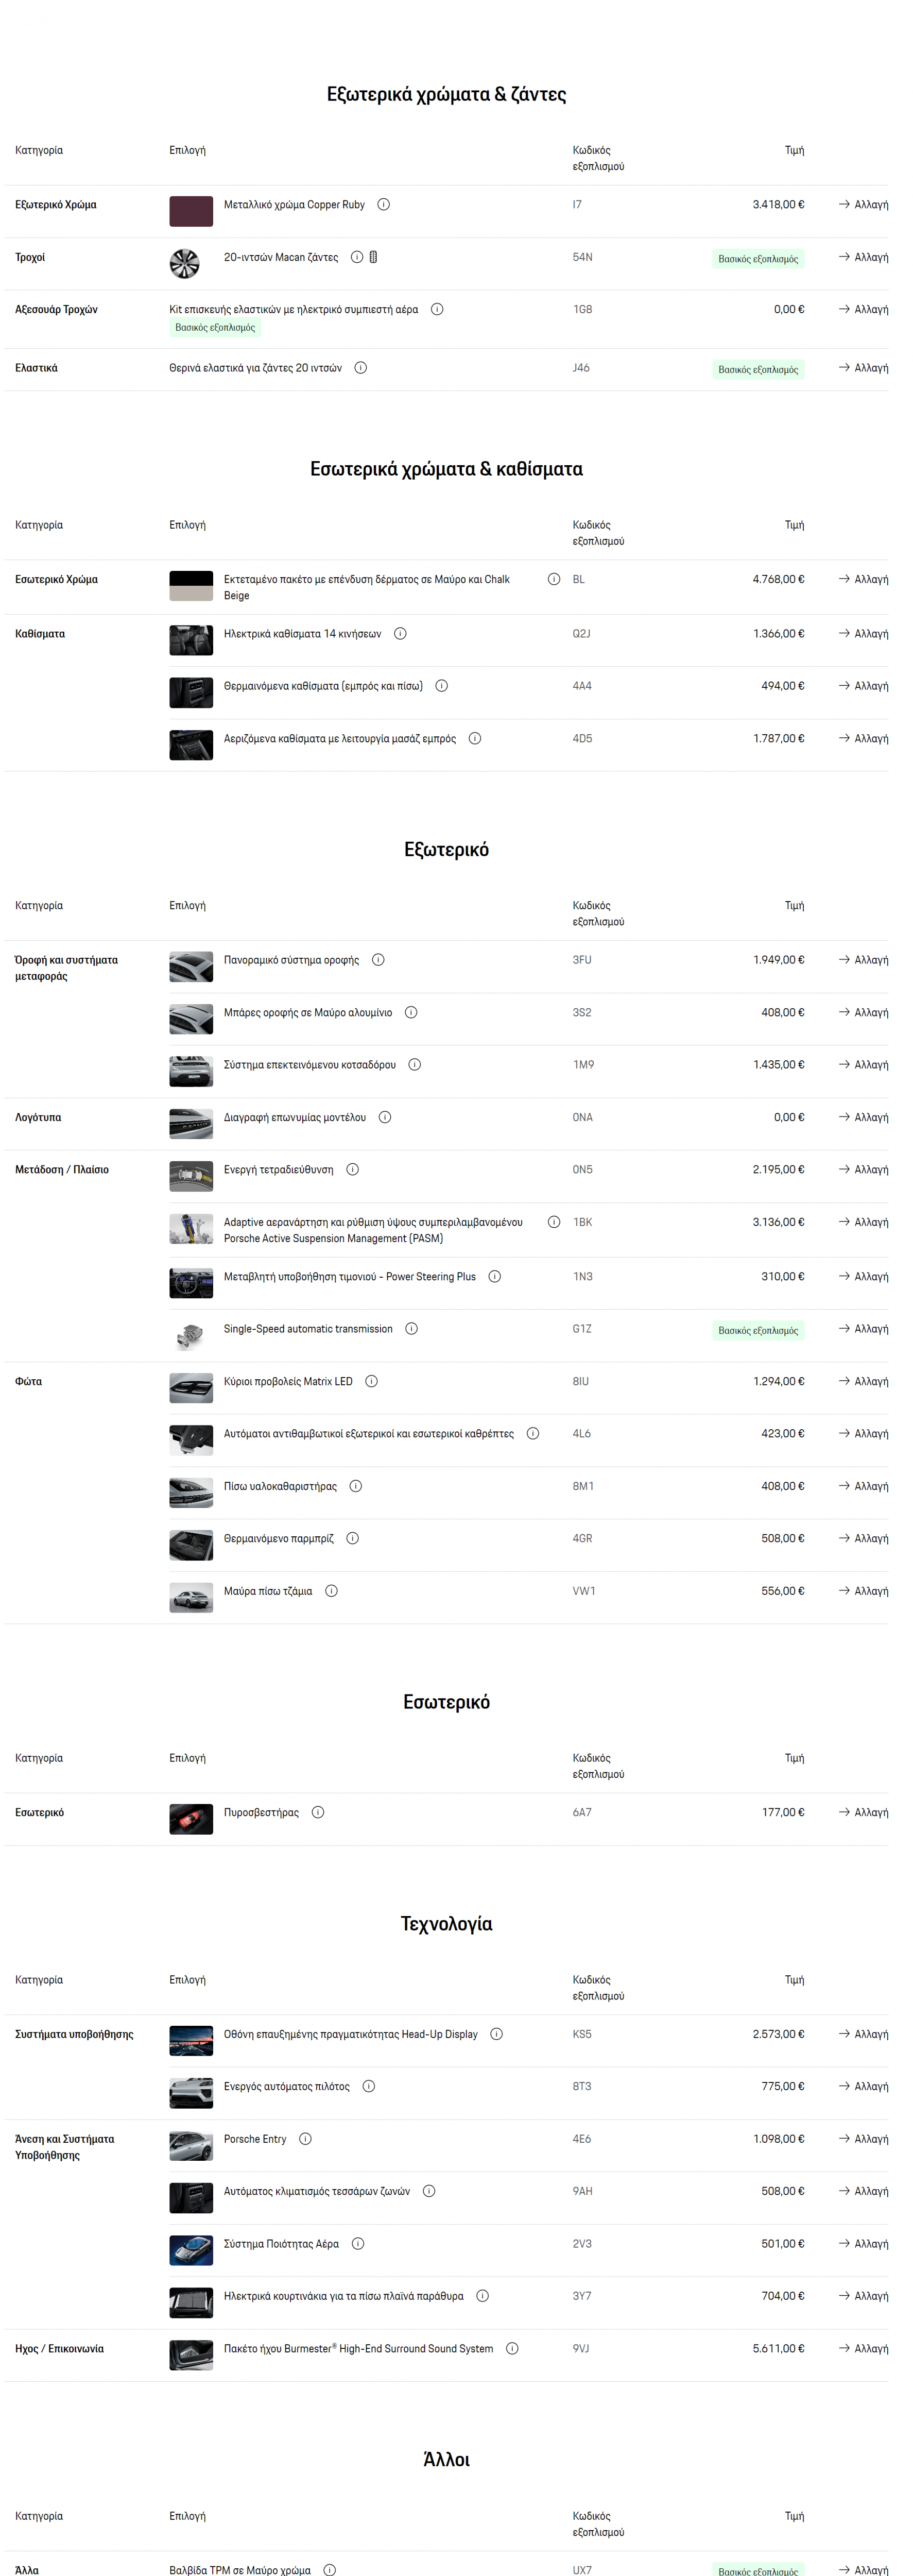913x2576 pixels.
Task: Show info for Αυτόματος κλιματισμός τεσσάρων ζωνών
Action: click(429, 2191)
